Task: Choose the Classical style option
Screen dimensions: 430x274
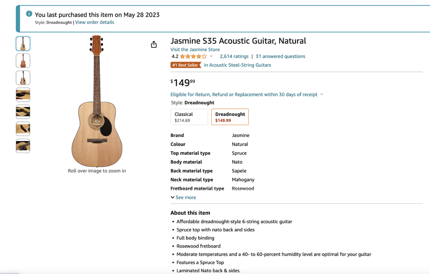Action: pyautogui.click(x=189, y=117)
